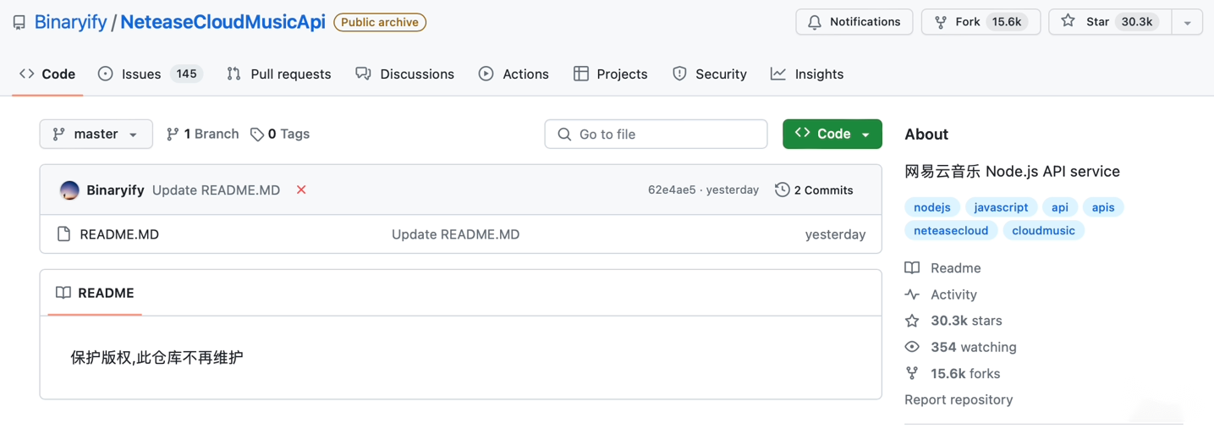This screenshot has height=429, width=1214.
Task: Open the README.MD file
Action: point(119,234)
